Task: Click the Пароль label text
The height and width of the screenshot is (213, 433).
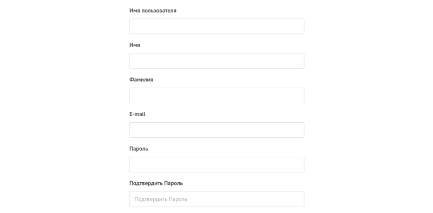Action: [139, 149]
